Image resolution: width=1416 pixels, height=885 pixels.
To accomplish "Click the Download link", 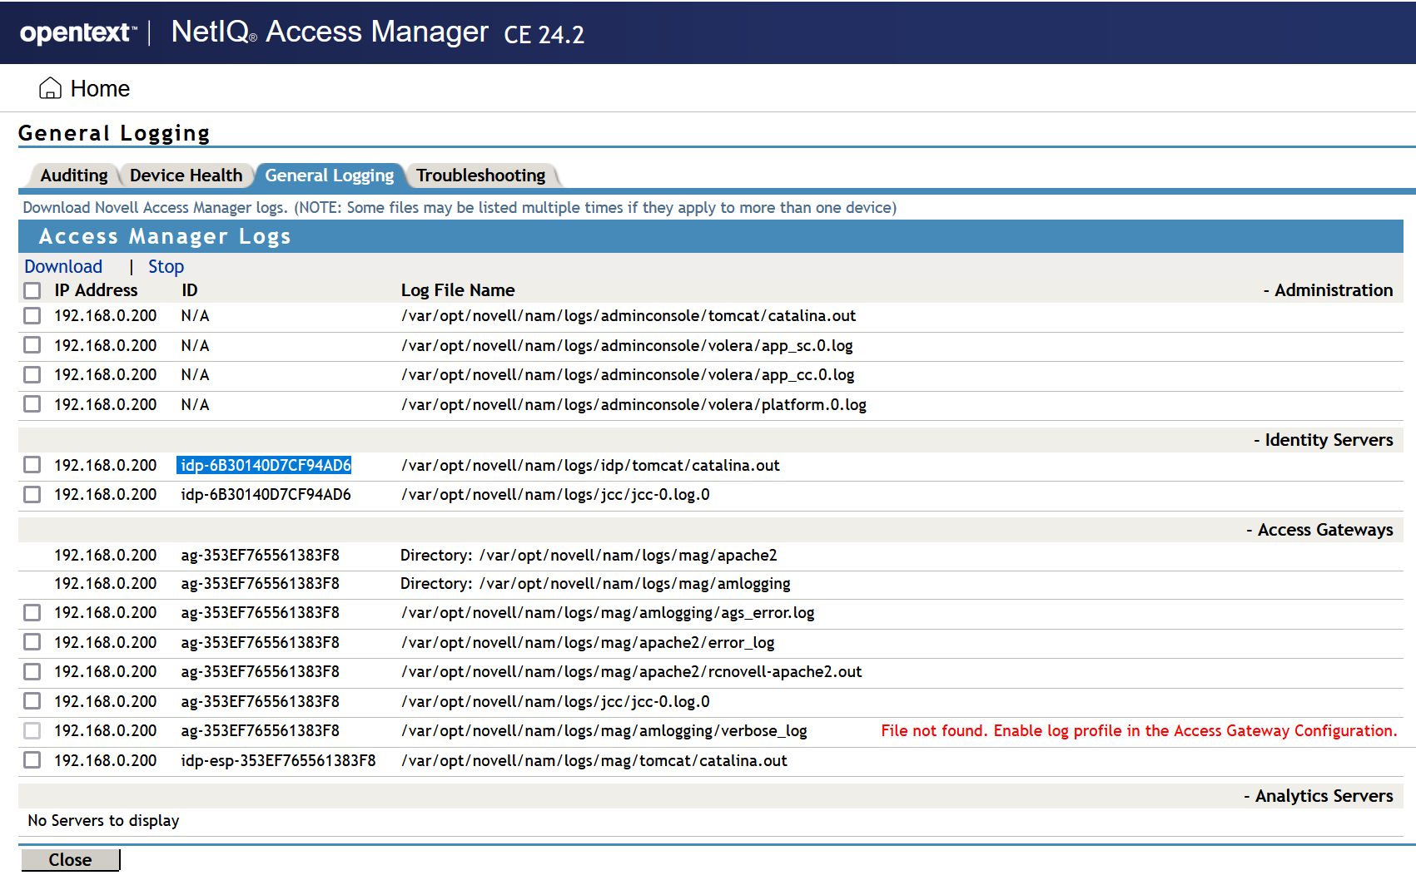I will pos(63,266).
